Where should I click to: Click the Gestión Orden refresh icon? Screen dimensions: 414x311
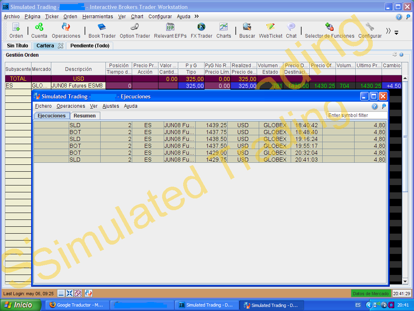pyautogui.click(x=395, y=55)
